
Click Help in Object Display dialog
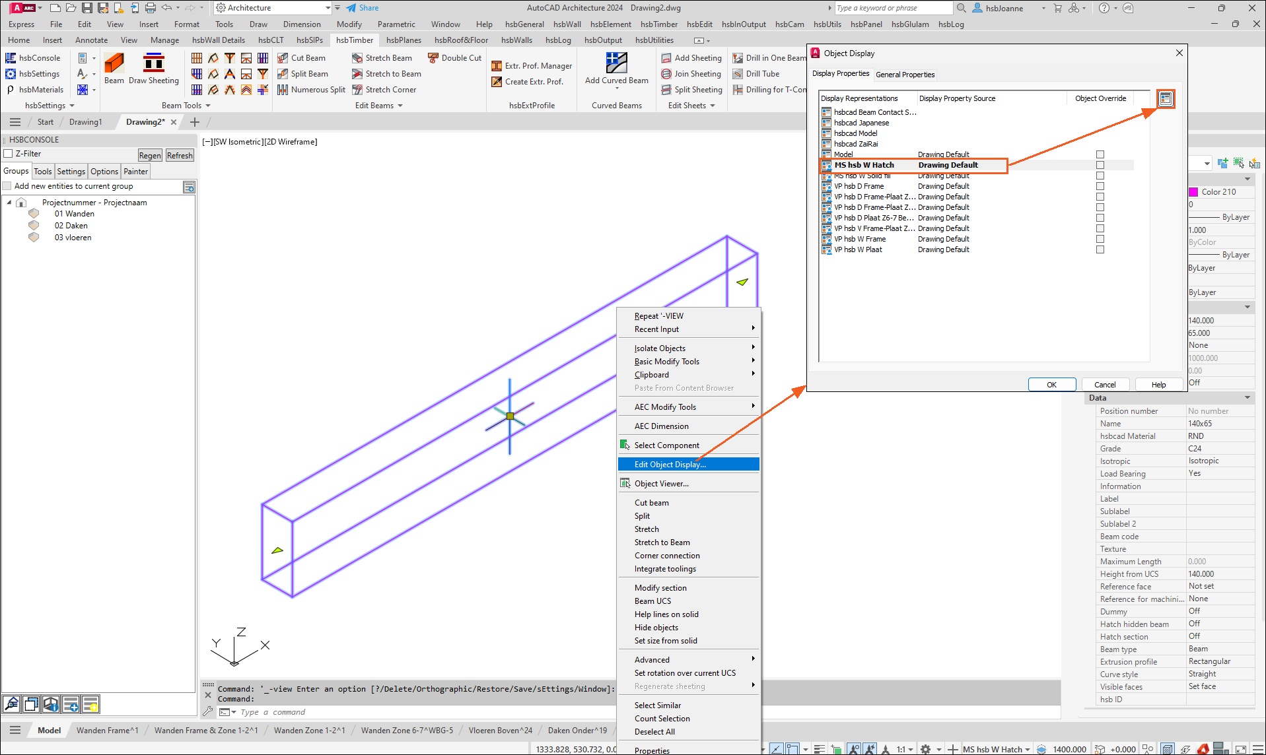pos(1158,385)
